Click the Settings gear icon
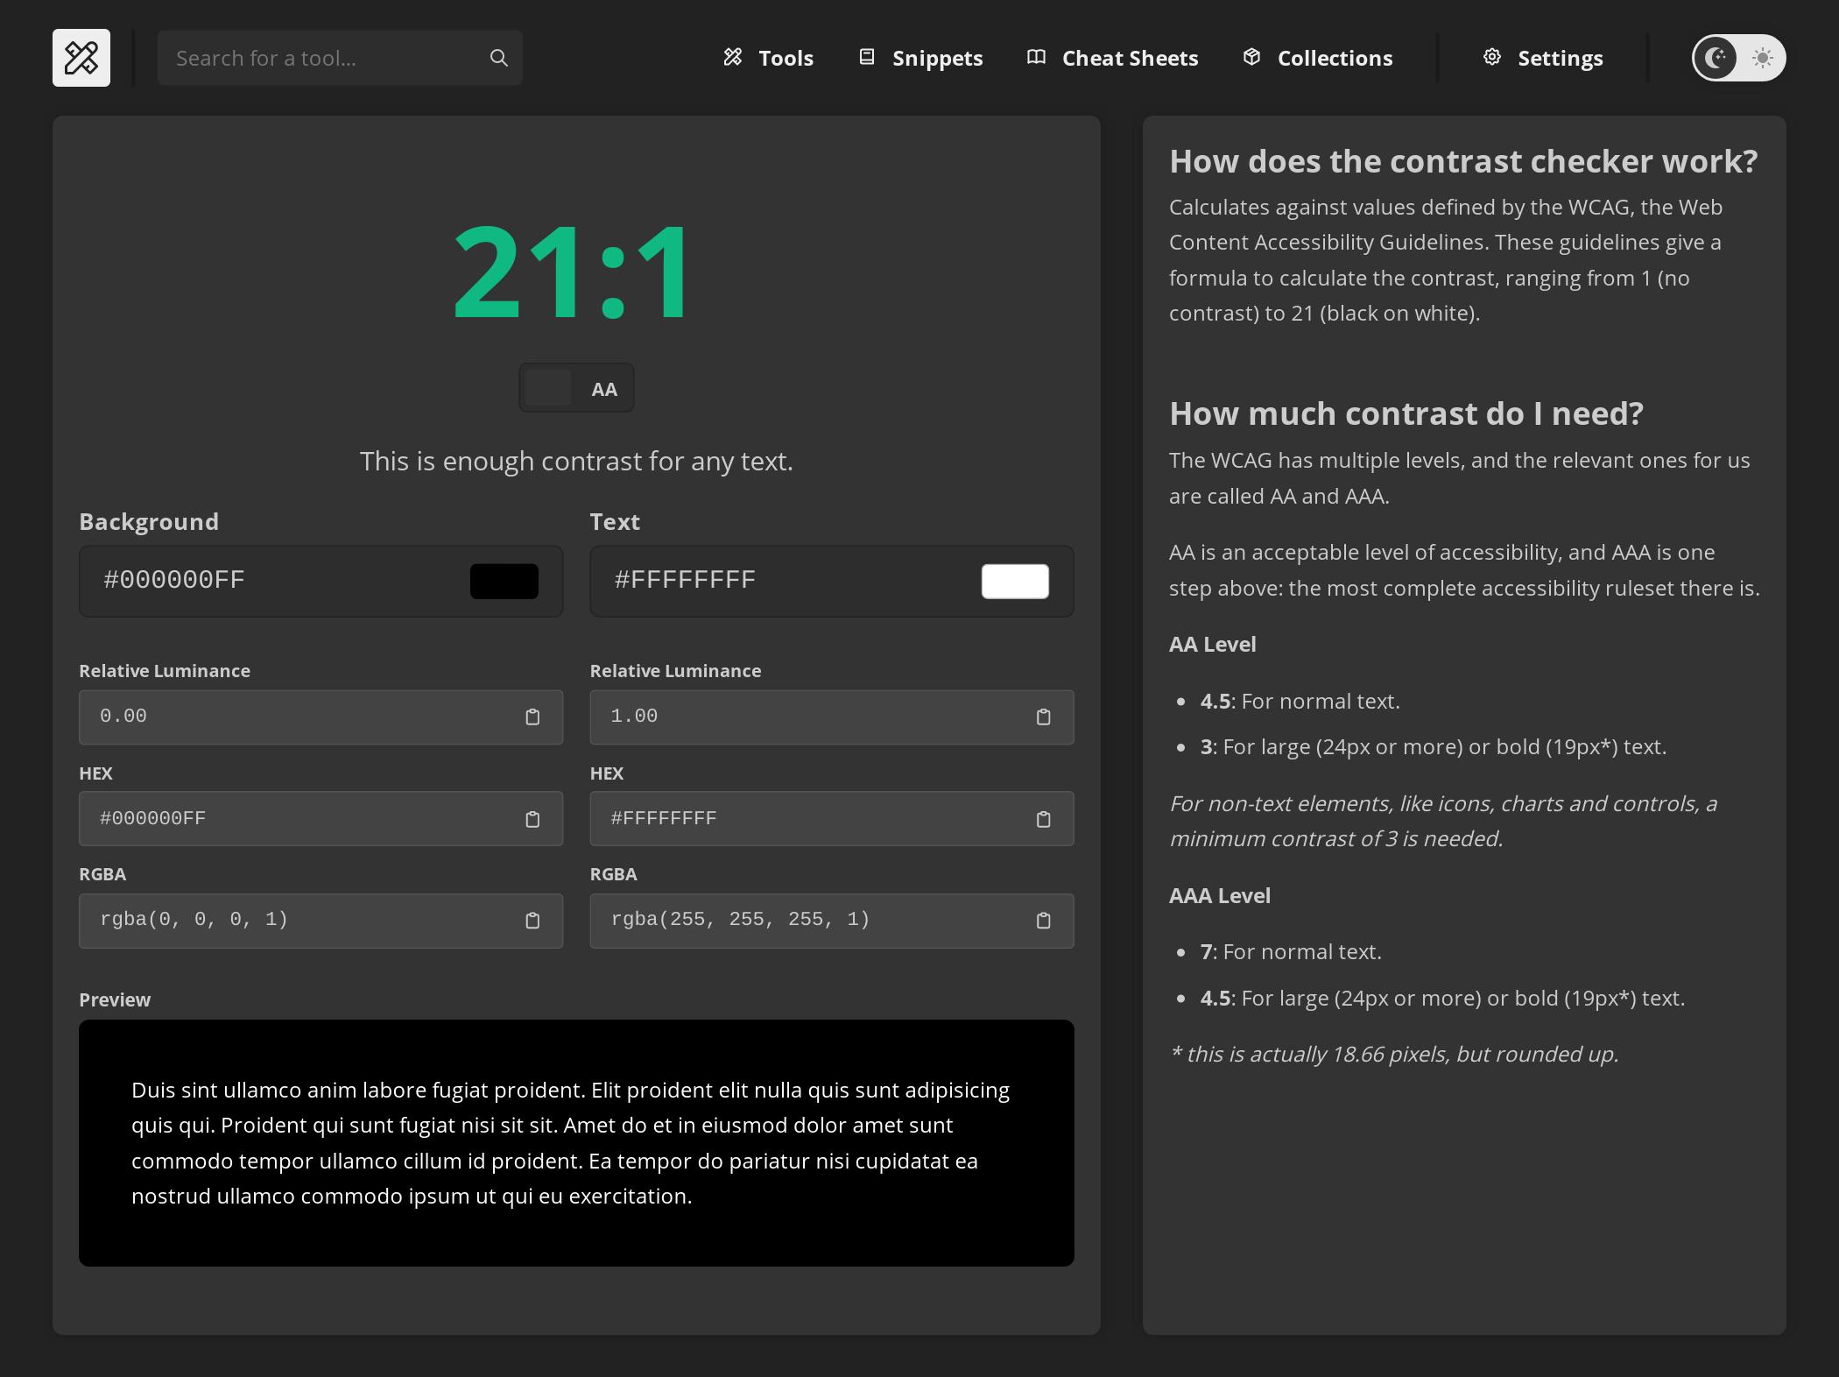The image size is (1839, 1377). (1492, 58)
